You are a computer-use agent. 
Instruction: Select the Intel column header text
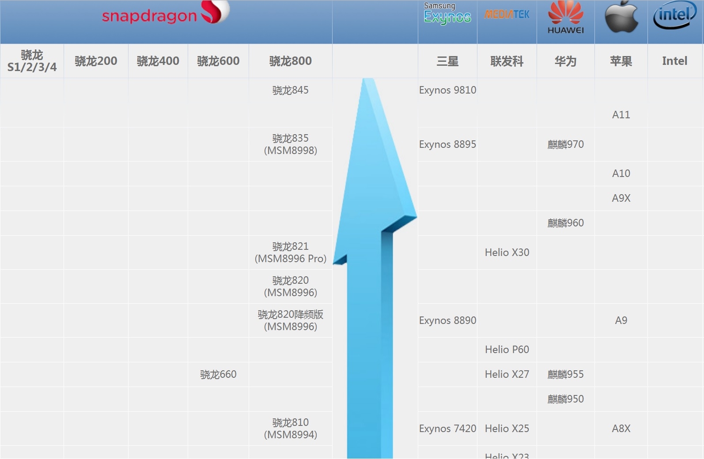[x=675, y=61]
